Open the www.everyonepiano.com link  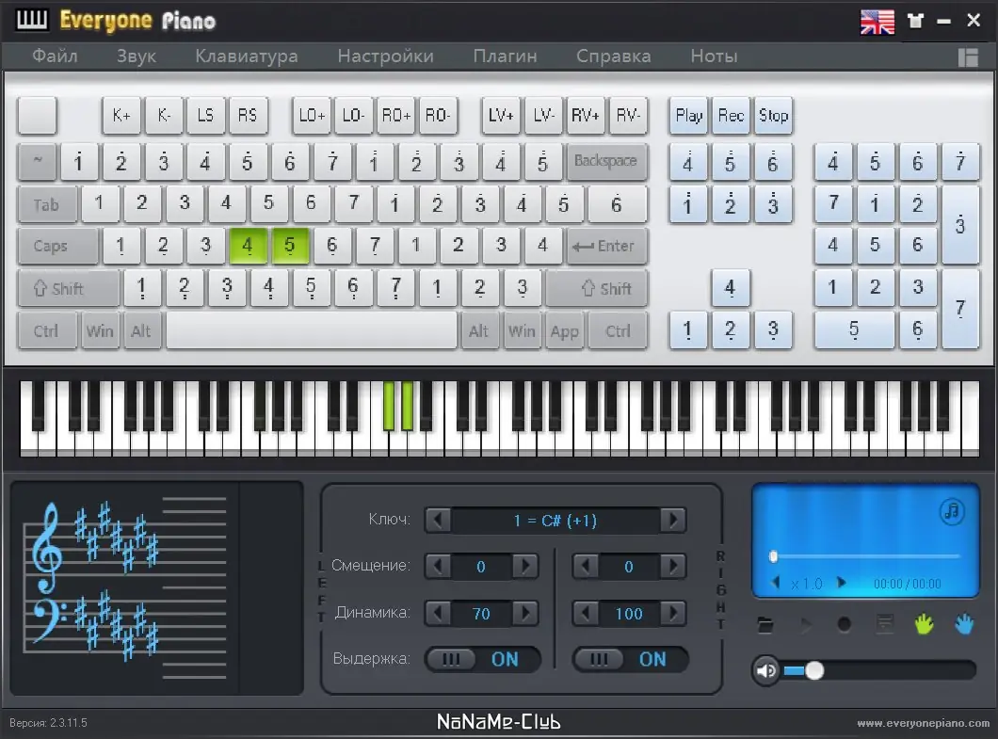pos(923,723)
